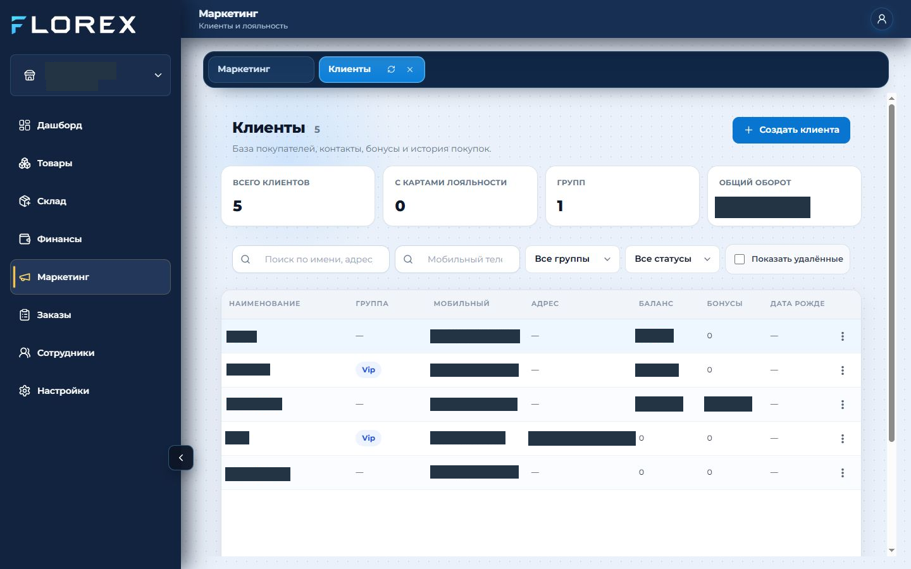Click the Маркетинг megaphone icon
Viewport: 911px width, 569px height.
25,277
